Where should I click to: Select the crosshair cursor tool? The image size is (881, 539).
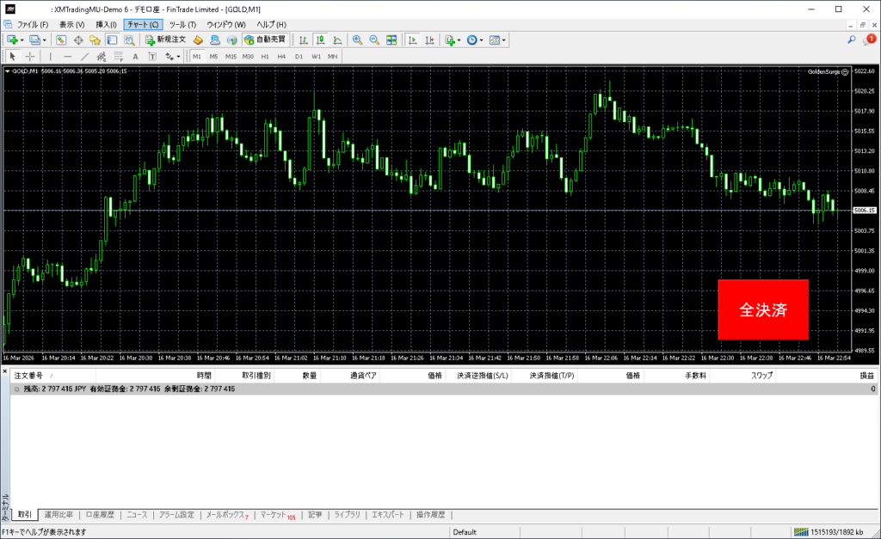click(x=30, y=56)
